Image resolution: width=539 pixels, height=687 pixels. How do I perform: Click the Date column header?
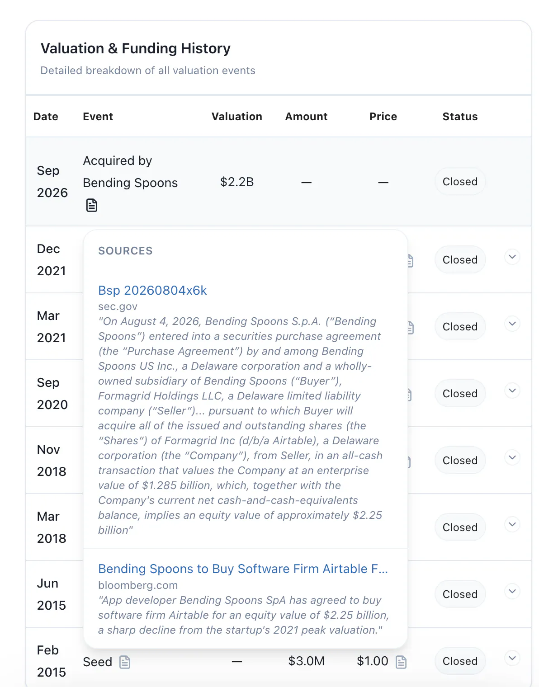[46, 117]
